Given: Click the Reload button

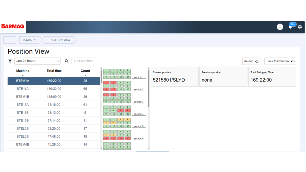Looking at the screenshot, I should [x=251, y=61].
